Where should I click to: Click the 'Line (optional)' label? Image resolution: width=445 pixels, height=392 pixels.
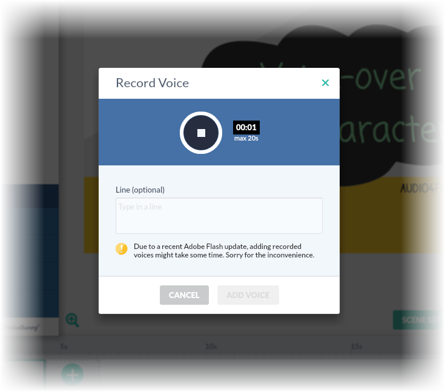coord(140,190)
